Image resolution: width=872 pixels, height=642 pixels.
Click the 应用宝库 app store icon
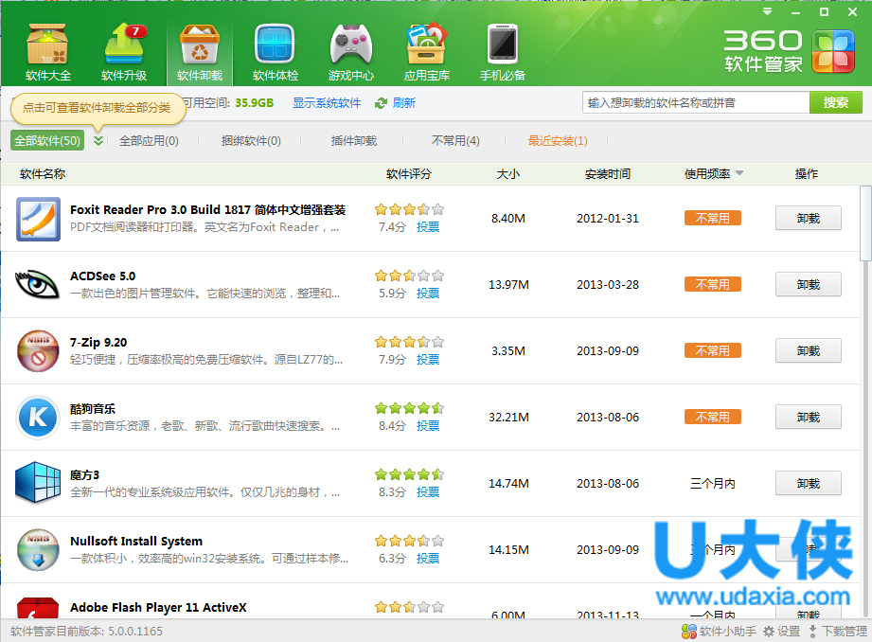pos(427,50)
